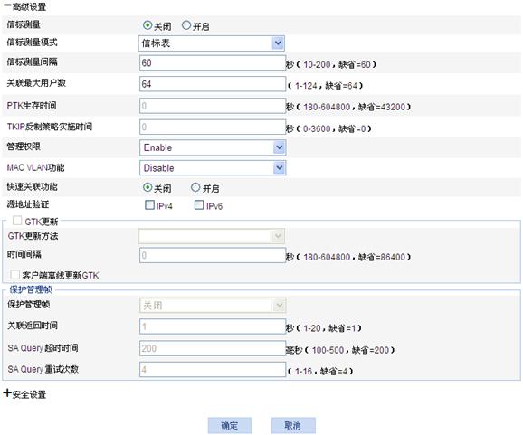Click the 取消 button
The height and width of the screenshot is (435, 523).
click(x=293, y=426)
